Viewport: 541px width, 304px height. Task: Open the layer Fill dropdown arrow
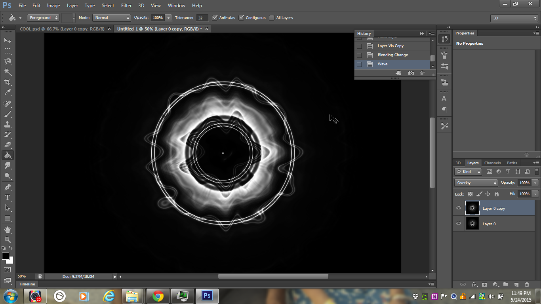(x=535, y=194)
